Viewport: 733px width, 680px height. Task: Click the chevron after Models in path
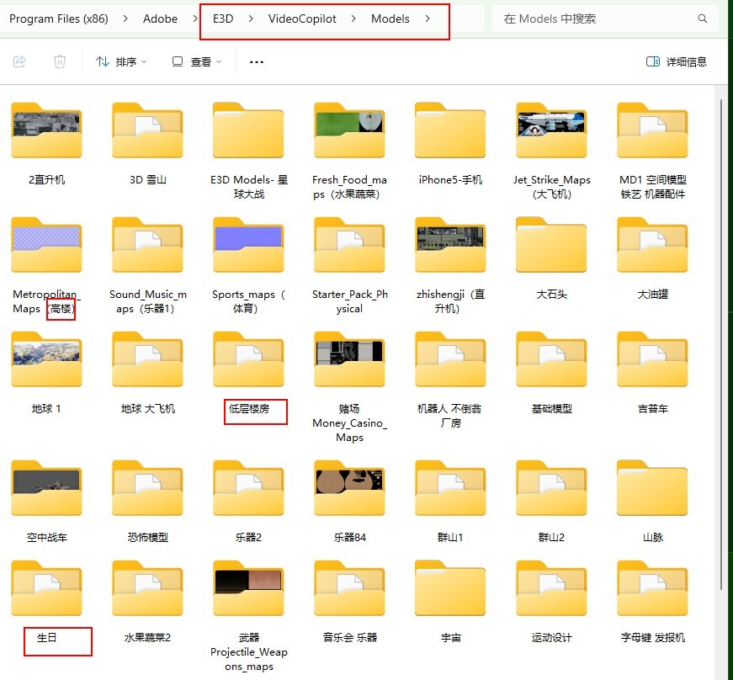(428, 19)
